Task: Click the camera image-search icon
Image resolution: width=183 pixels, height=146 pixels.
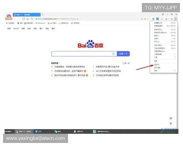Action: pos(113,54)
